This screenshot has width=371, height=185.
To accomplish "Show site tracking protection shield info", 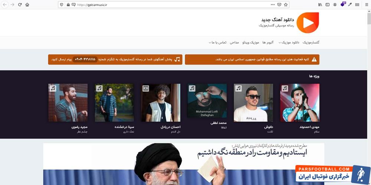I will pyautogui.click(x=62, y=4).
